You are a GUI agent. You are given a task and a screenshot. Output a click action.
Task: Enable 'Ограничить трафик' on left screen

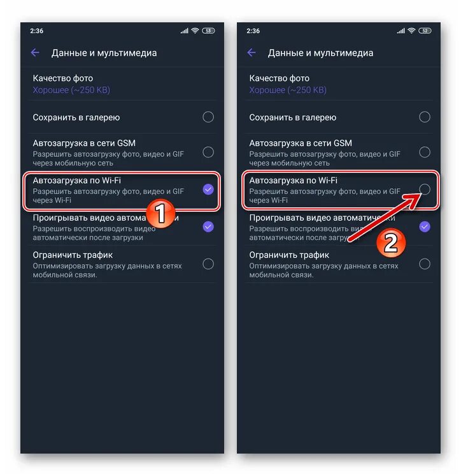coord(208,264)
